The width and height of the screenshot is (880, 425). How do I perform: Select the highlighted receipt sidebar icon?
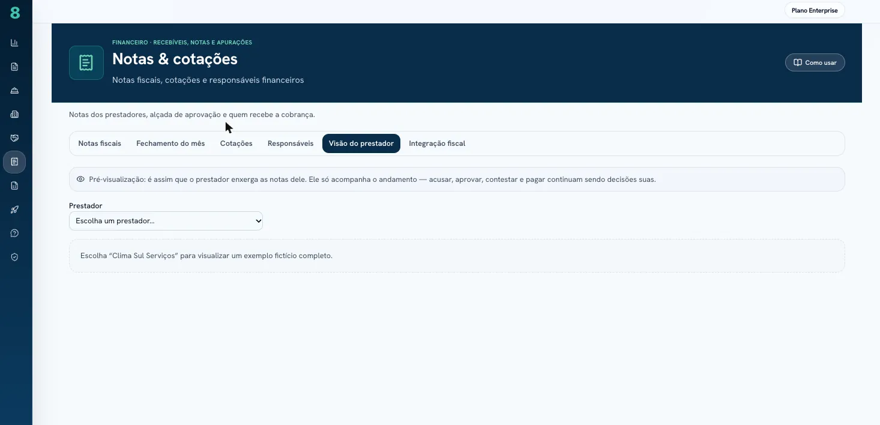pos(14,161)
